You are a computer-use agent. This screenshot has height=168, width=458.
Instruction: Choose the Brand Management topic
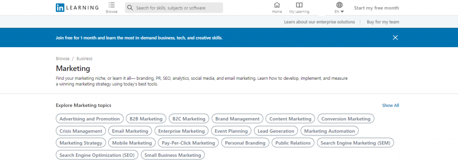[237, 119]
